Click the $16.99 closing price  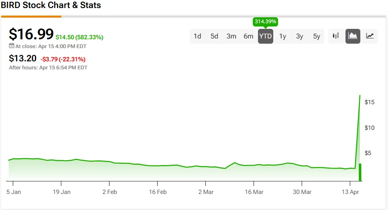31,34
